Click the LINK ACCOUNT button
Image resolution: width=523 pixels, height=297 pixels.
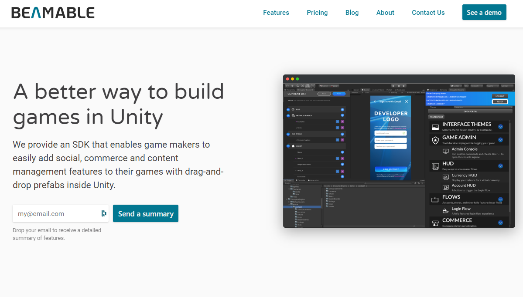click(390, 169)
